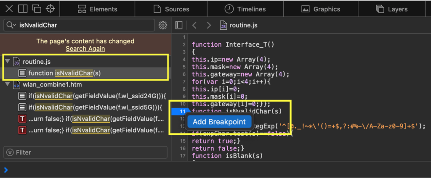Click the detach into separate window icon
431x178 pixels.
[x=37, y=9]
